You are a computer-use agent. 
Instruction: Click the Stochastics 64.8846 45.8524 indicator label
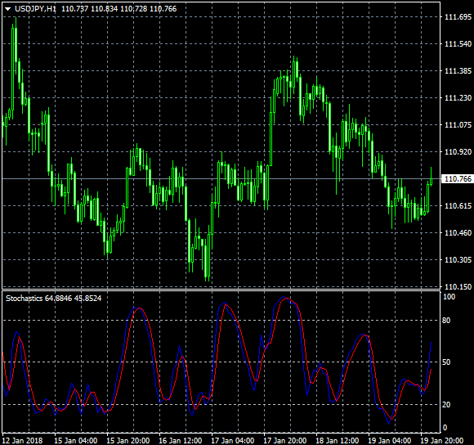click(x=53, y=299)
